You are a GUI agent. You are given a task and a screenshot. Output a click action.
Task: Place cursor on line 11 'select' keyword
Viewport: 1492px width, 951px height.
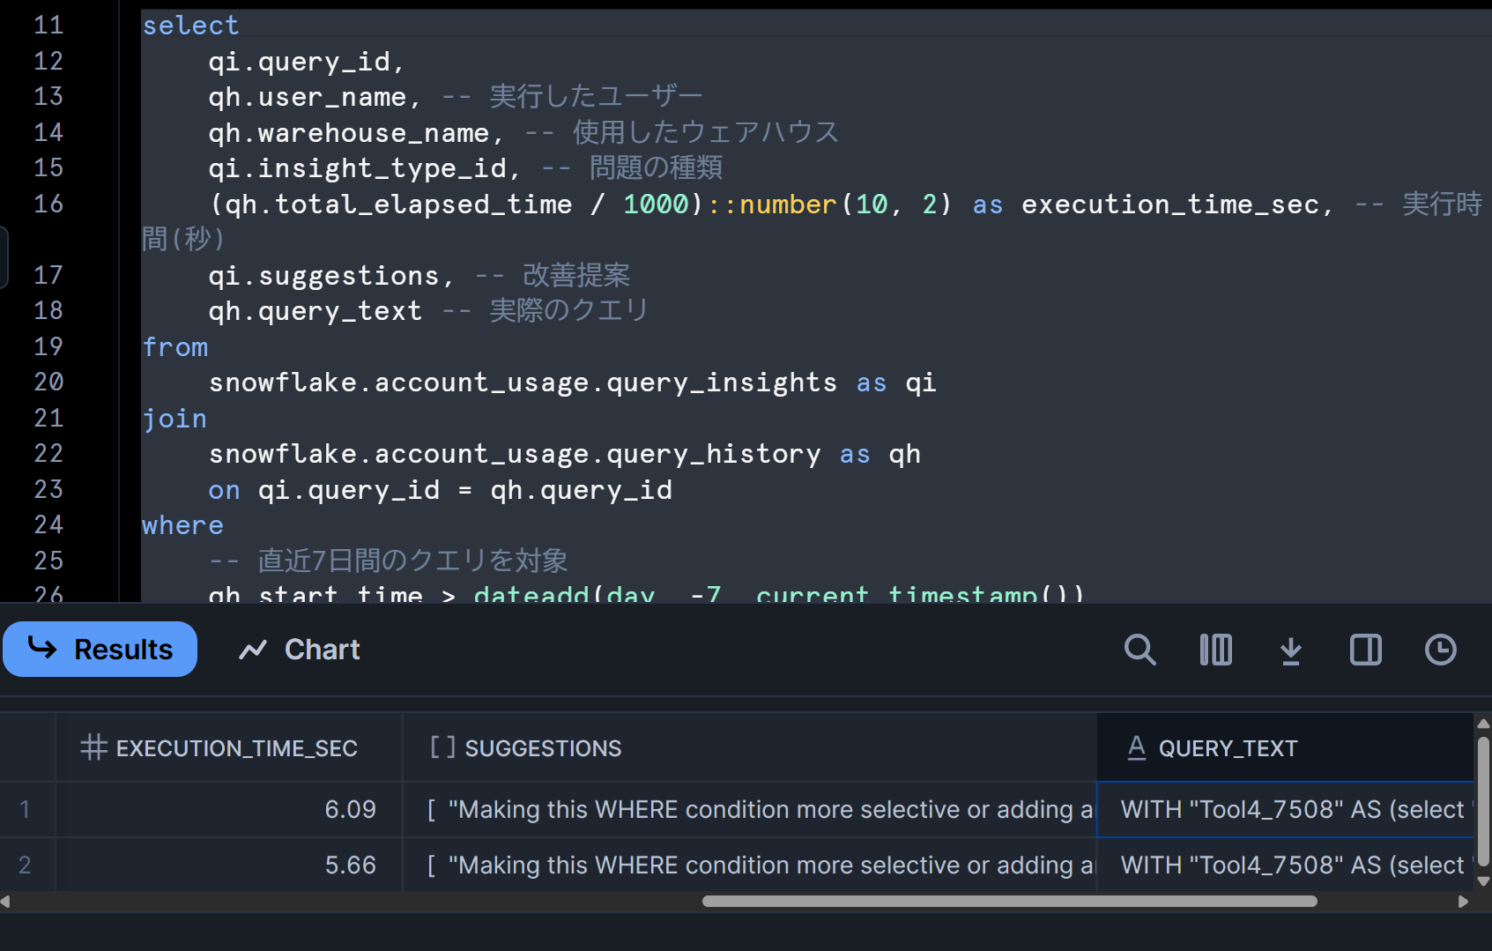pyautogui.click(x=190, y=26)
